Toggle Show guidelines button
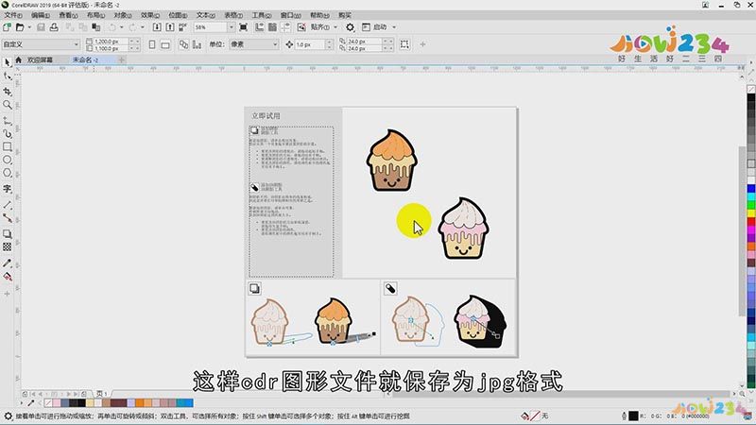756x425 pixels. (x=285, y=27)
